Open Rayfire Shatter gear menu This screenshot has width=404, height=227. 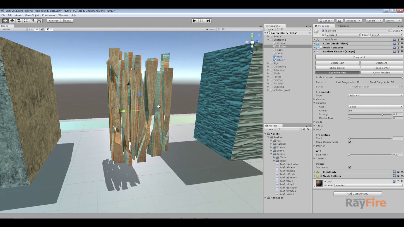coord(402,51)
